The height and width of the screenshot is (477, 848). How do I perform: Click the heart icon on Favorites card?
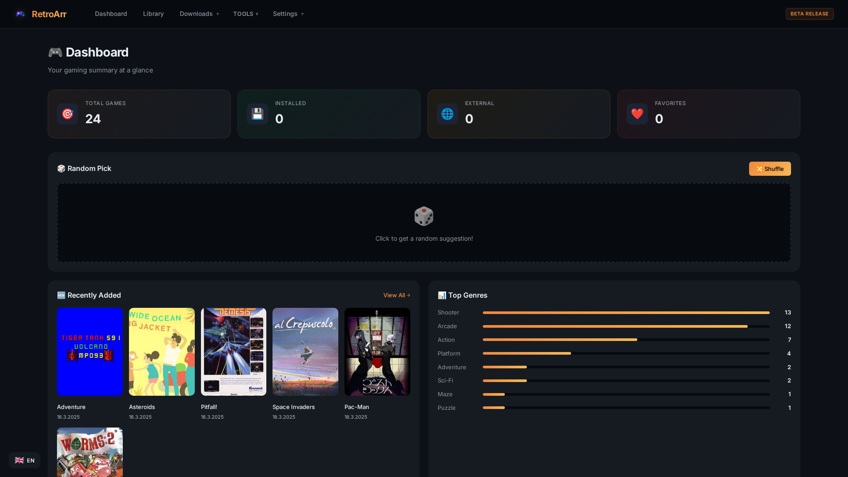pyautogui.click(x=637, y=114)
